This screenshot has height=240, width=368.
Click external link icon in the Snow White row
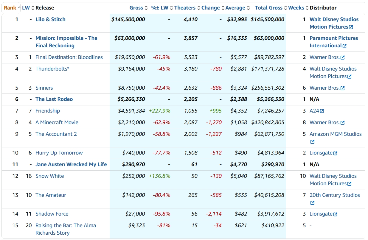point(349,184)
